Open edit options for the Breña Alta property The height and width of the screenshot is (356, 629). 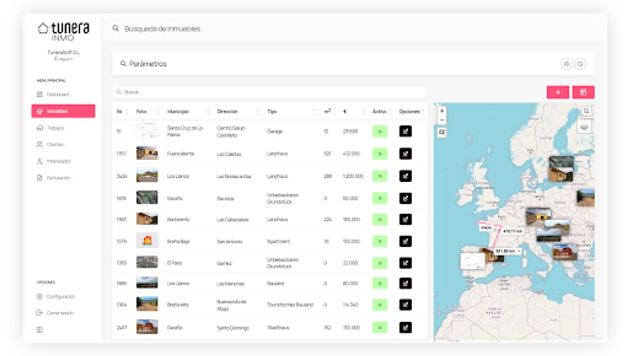point(405,305)
